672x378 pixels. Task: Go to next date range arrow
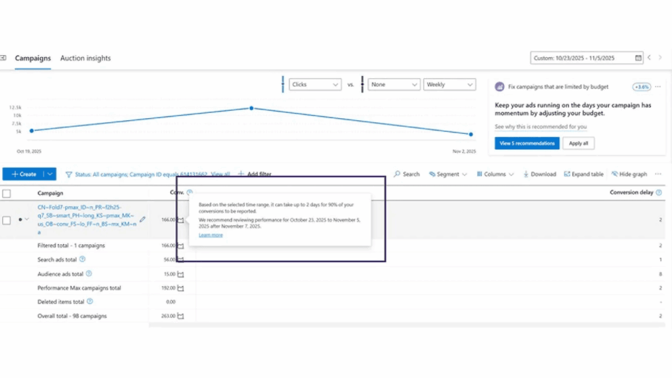[660, 58]
